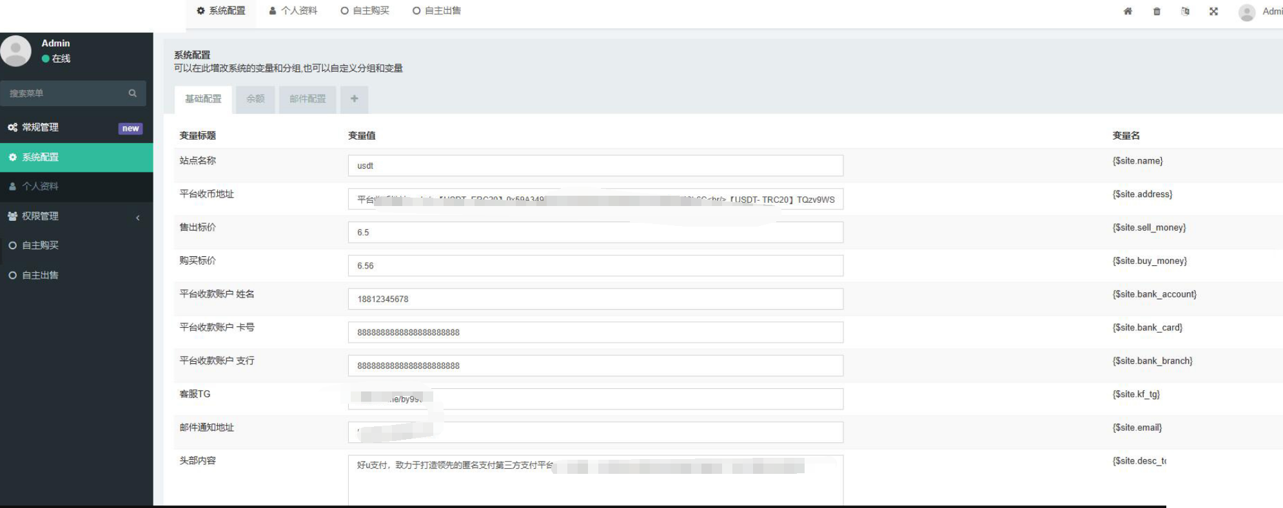
Task: Click 头部内容 textarea
Action: (596, 480)
